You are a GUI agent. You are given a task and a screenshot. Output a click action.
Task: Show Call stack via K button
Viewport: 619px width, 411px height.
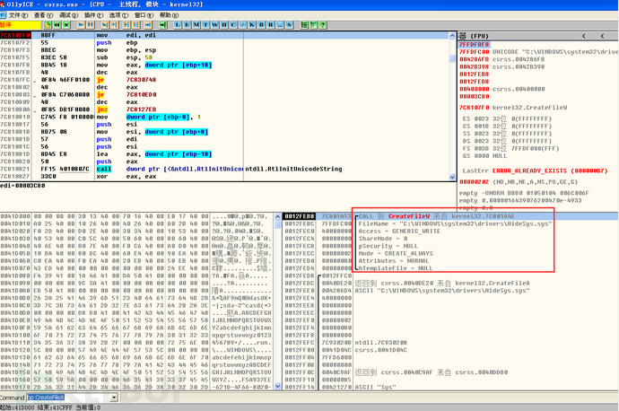point(252,25)
